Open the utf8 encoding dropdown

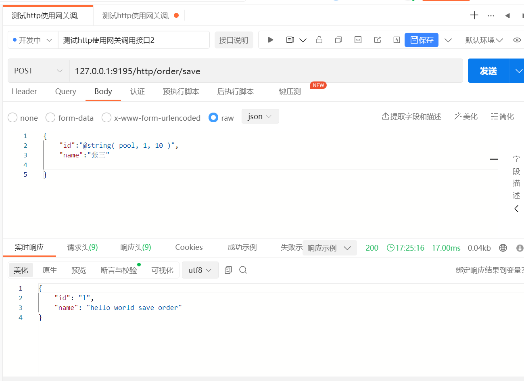point(200,270)
